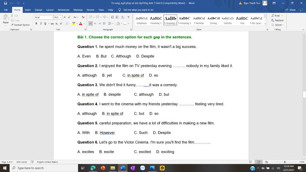Image resolution: width=306 pixels, height=172 pixels.
Task: Open the View tab
Action: pos(101,10)
